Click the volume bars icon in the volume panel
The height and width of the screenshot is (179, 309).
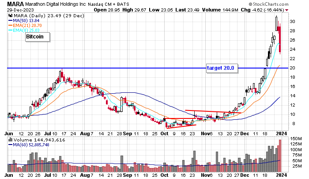[10, 140]
